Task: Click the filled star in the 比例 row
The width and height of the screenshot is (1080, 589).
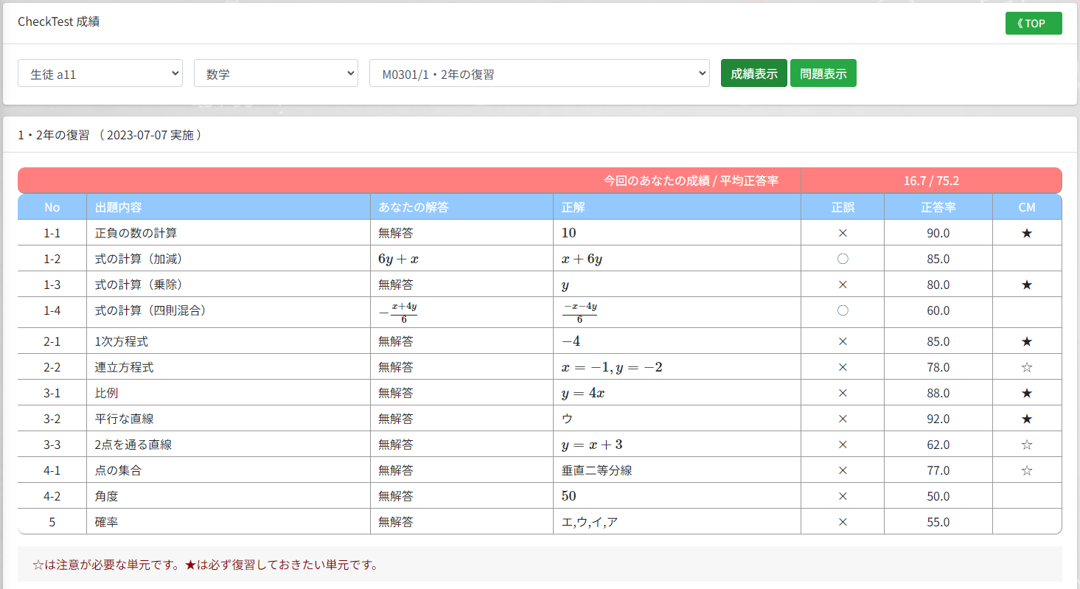Action: coord(1026,392)
